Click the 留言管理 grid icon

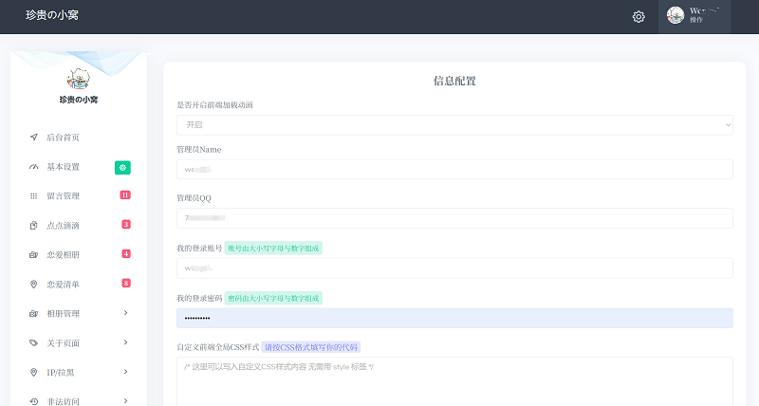pyautogui.click(x=34, y=196)
